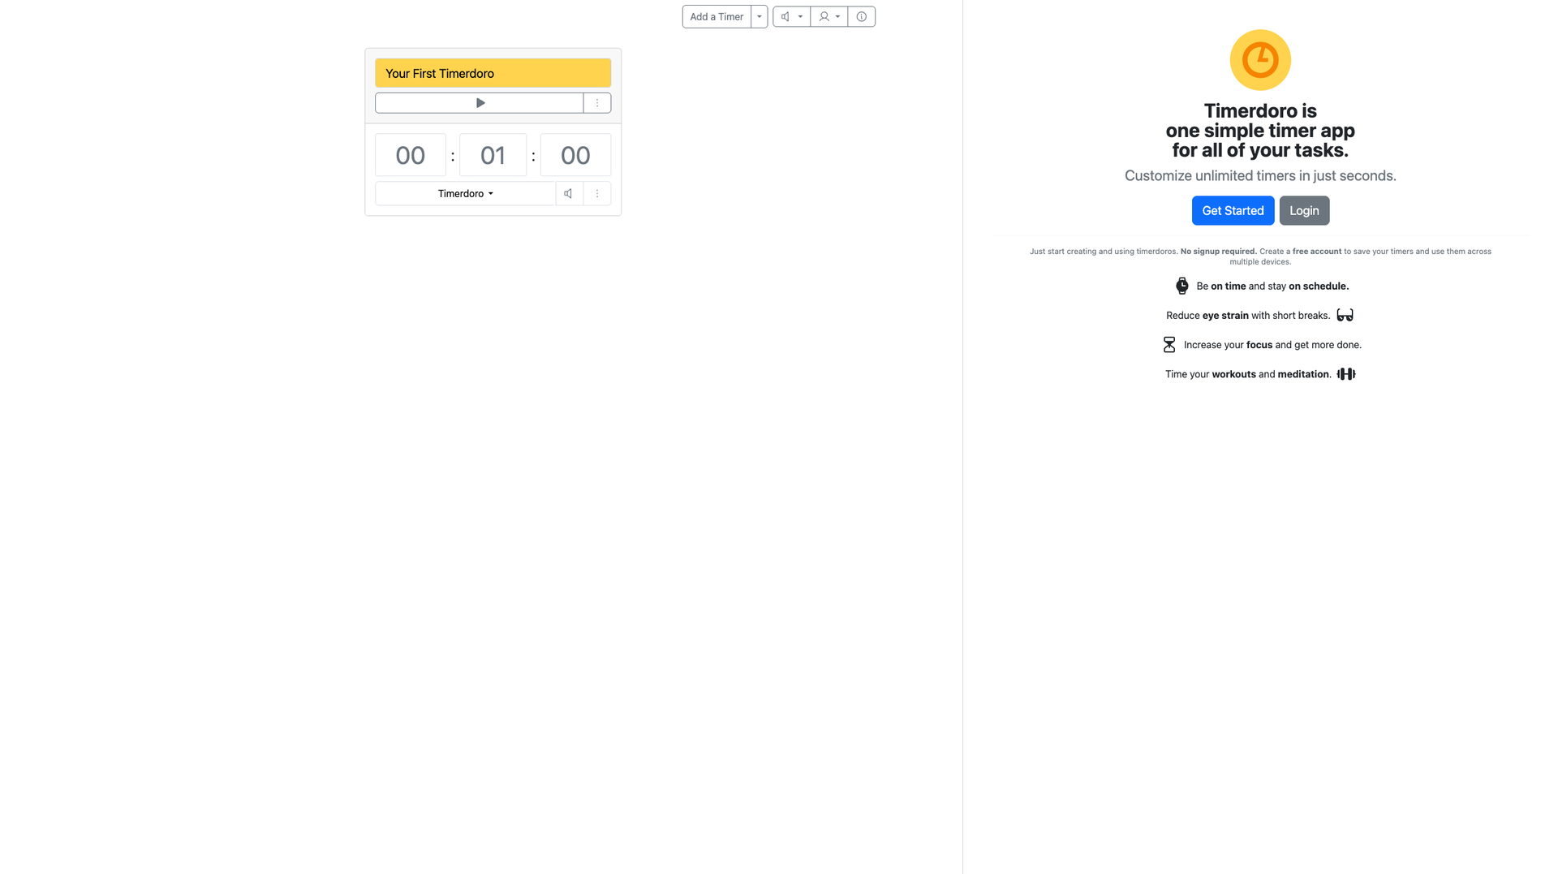
Task: Open the Timerdoro sound selection dropdown
Action: (464, 193)
